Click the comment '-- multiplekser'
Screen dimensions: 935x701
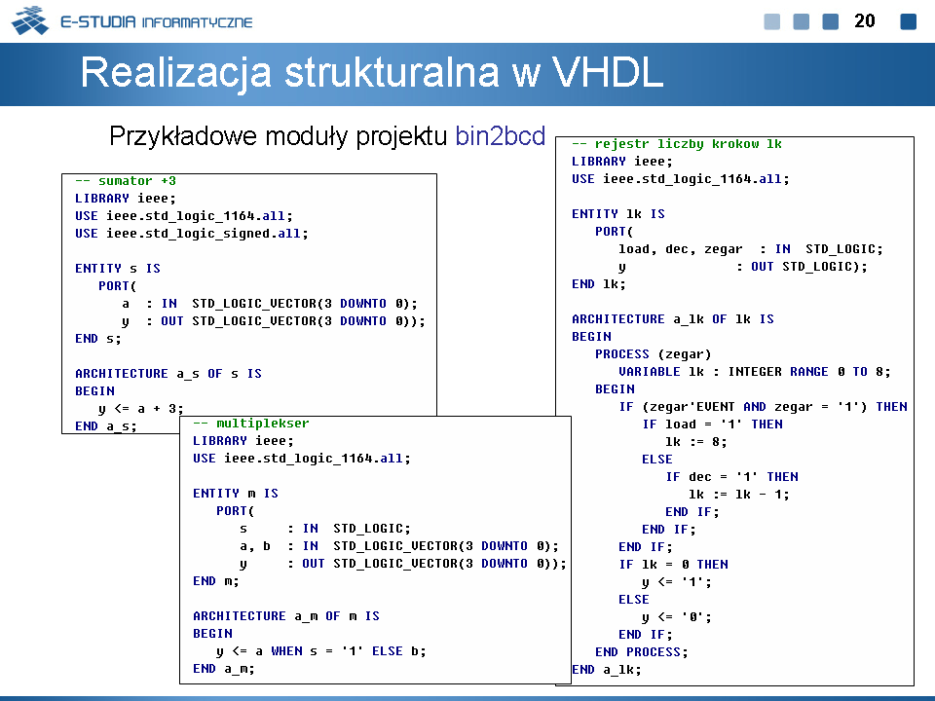point(250,424)
